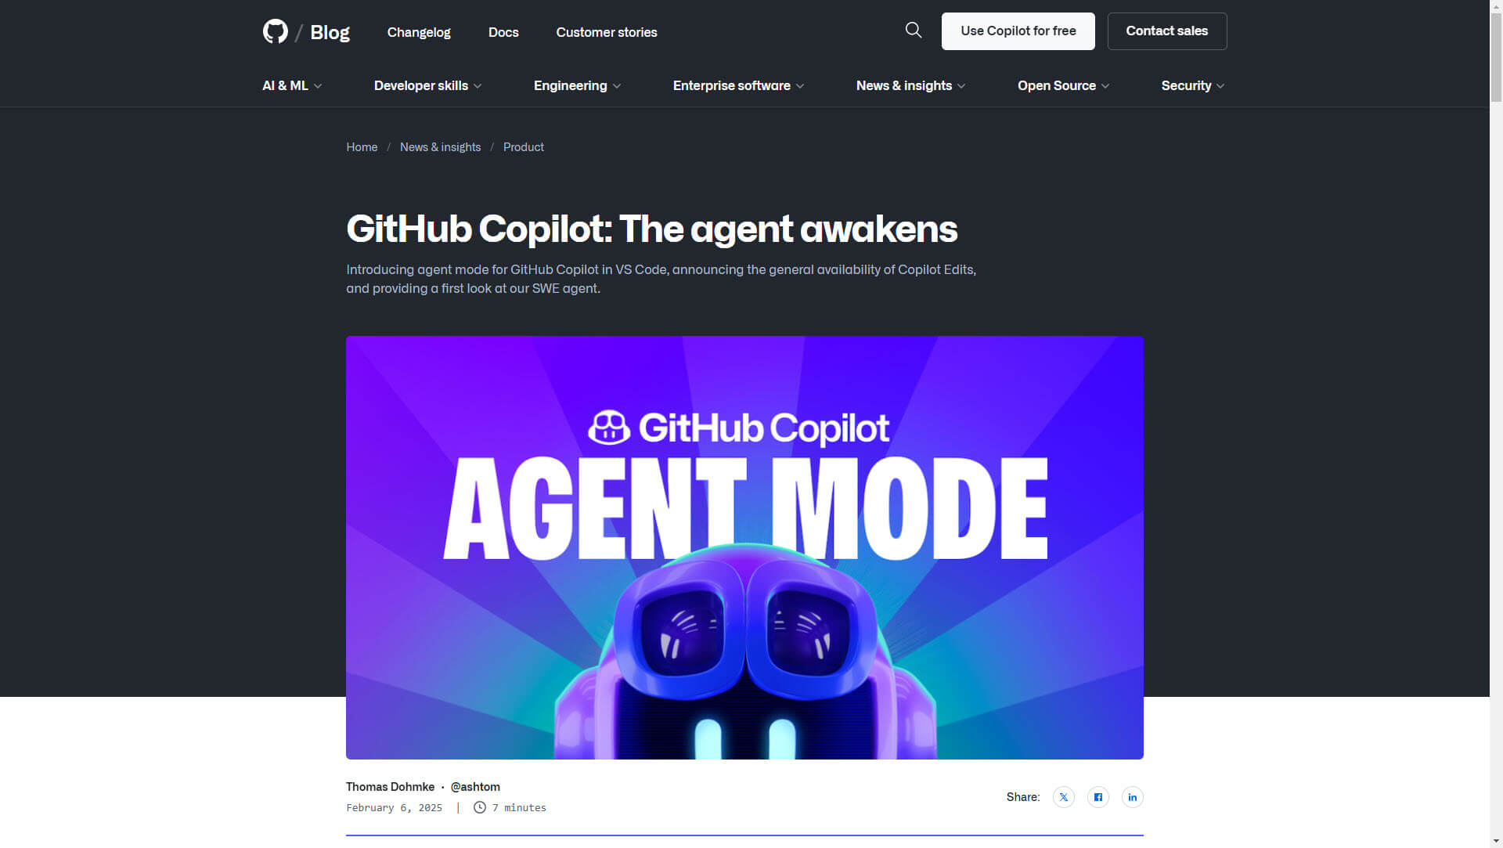Click the Contact sales button
The width and height of the screenshot is (1503, 848).
[x=1166, y=31]
